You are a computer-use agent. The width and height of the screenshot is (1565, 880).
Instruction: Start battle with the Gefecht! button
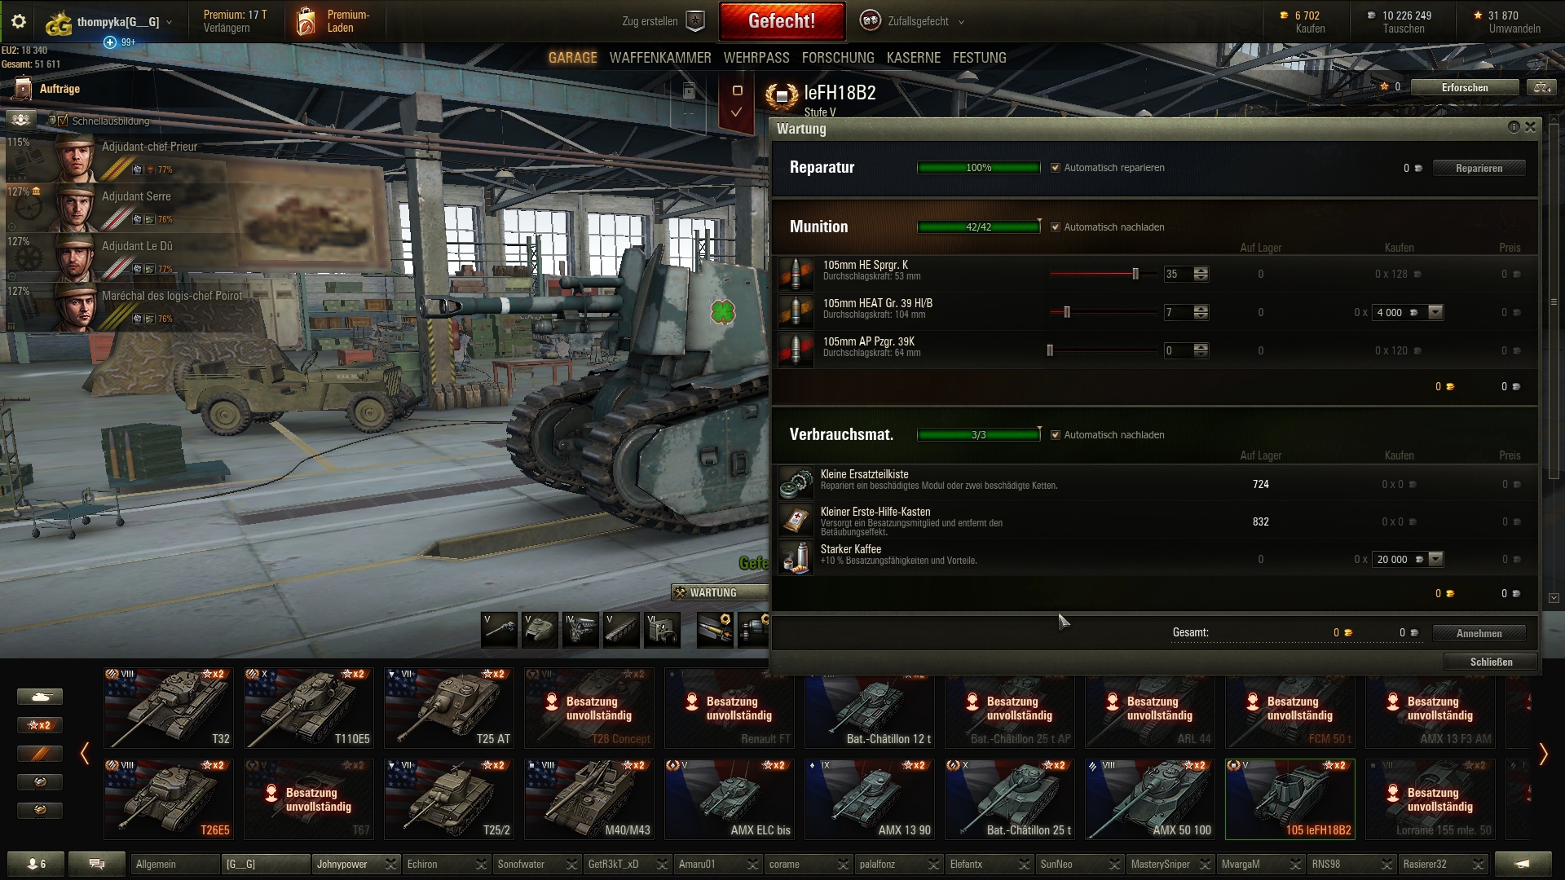pyautogui.click(x=782, y=21)
